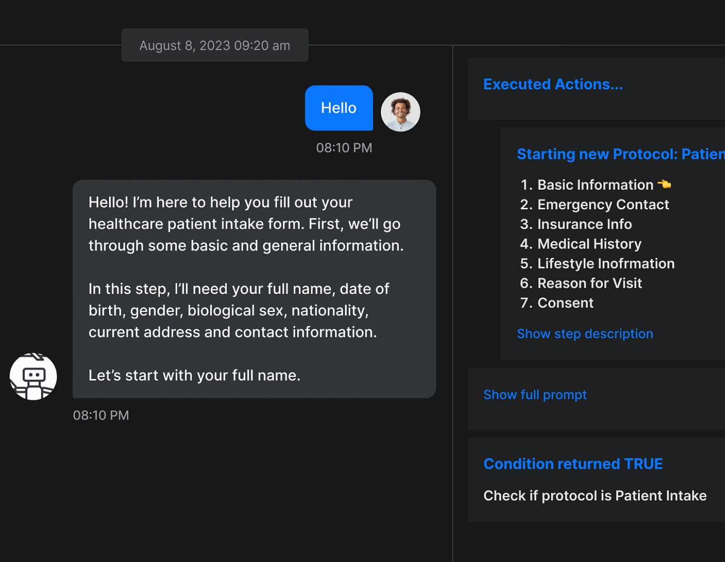Open the Show full prompt link
Image resolution: width=725 pixels, height=562 pixels.
(x=535, y=394)
